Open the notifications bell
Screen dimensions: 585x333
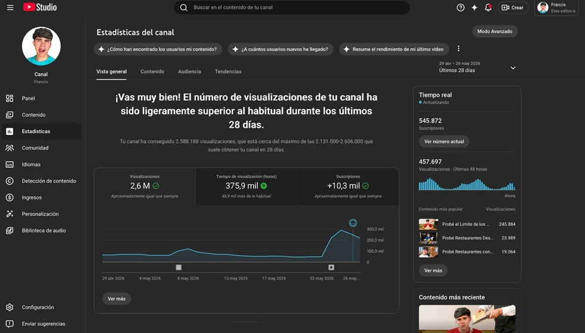[x=488, y=8]
